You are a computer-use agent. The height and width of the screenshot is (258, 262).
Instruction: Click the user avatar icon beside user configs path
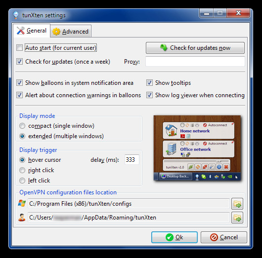click(22, 218)
